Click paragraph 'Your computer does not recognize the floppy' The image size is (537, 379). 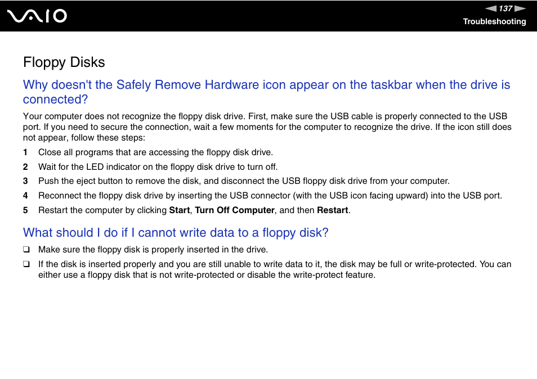point(267,127)
